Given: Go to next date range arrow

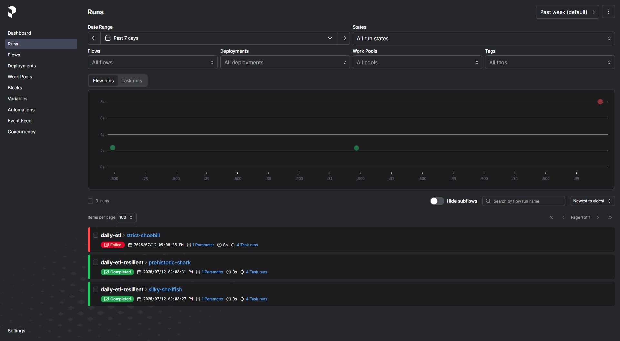Looking at the screenshot, I should tap(344, 38).
